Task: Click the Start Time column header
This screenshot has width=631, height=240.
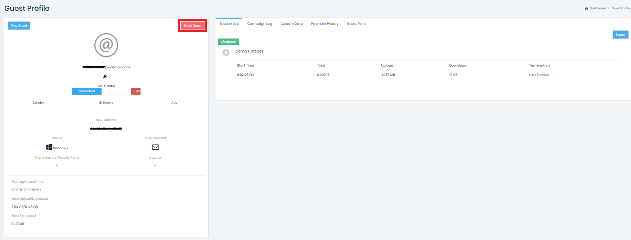Action: (246, 65)
